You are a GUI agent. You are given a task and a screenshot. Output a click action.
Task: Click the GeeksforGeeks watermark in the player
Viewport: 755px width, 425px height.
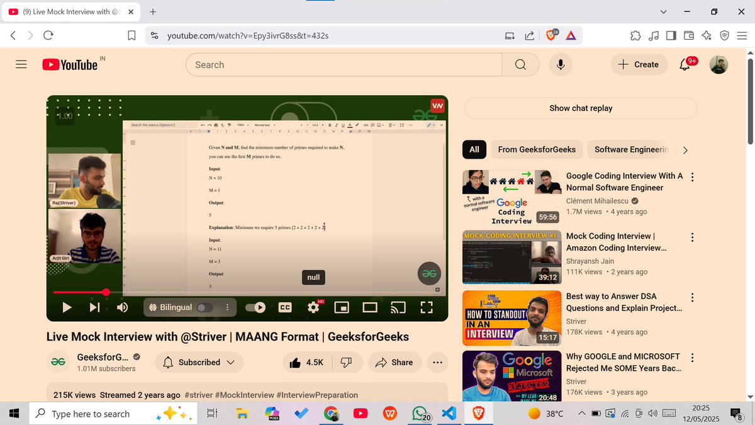tap(430, 273)
